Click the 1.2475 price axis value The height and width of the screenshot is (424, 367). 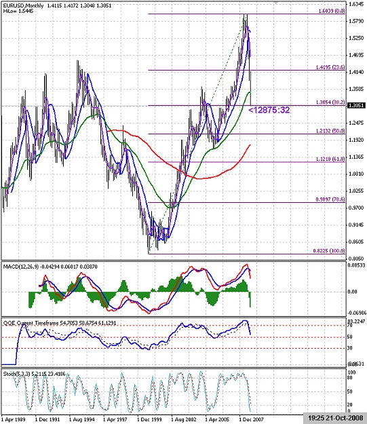tap(356, 123)
